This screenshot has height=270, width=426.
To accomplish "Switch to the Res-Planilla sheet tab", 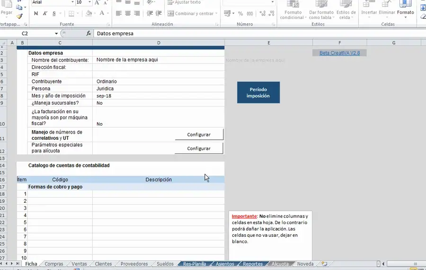I will (195, 264).
